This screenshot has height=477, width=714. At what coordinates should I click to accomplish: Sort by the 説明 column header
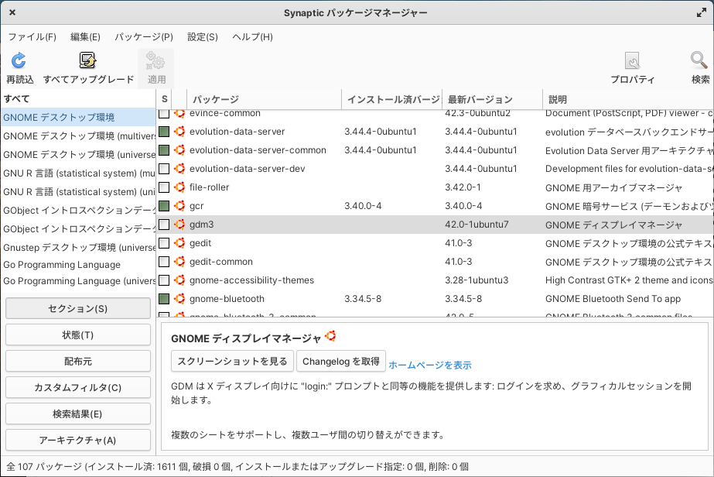(x=628, y=99)
